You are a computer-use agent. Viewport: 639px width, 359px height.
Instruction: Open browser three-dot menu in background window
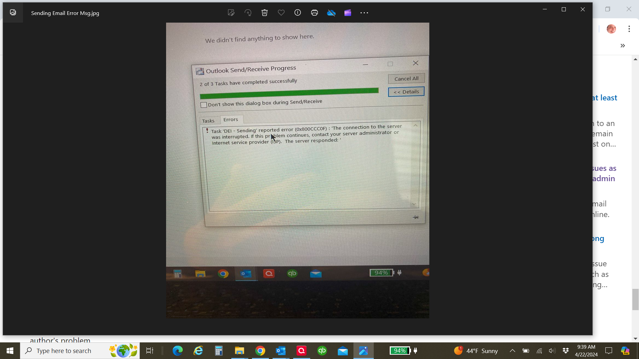629,29
